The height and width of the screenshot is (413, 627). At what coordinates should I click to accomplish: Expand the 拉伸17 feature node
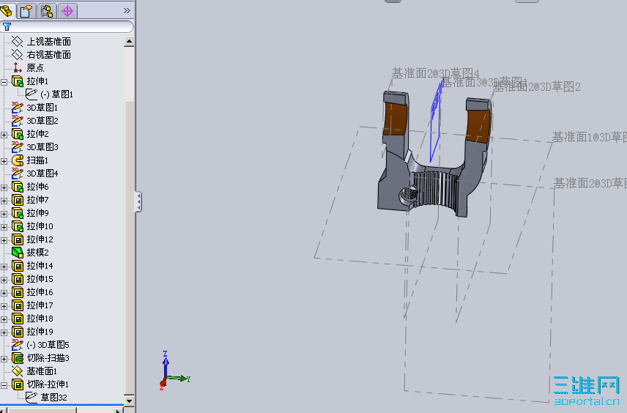point(4,307)
